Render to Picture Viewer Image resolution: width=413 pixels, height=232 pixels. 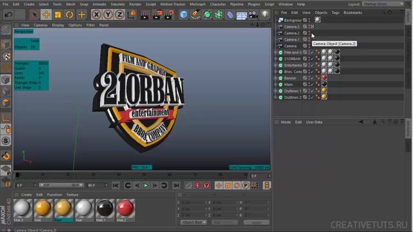click(157, 15)
